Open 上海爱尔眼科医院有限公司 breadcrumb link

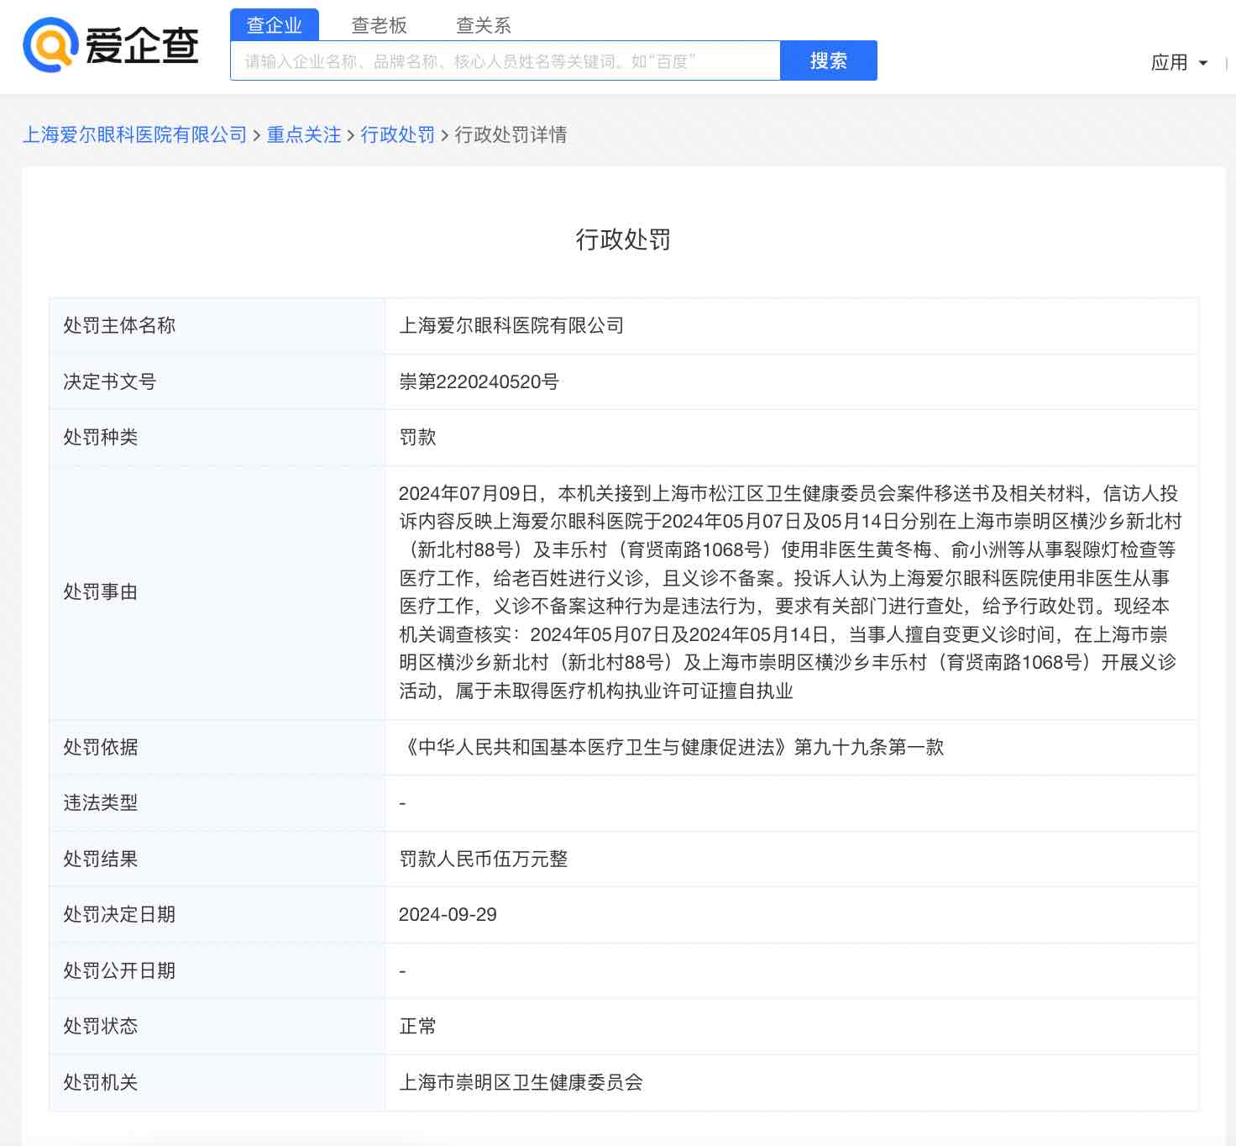pos(134,134)
